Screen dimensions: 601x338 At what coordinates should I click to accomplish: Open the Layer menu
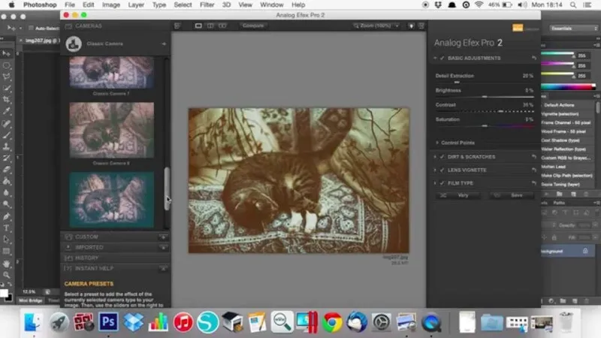[x=136, y=5]
